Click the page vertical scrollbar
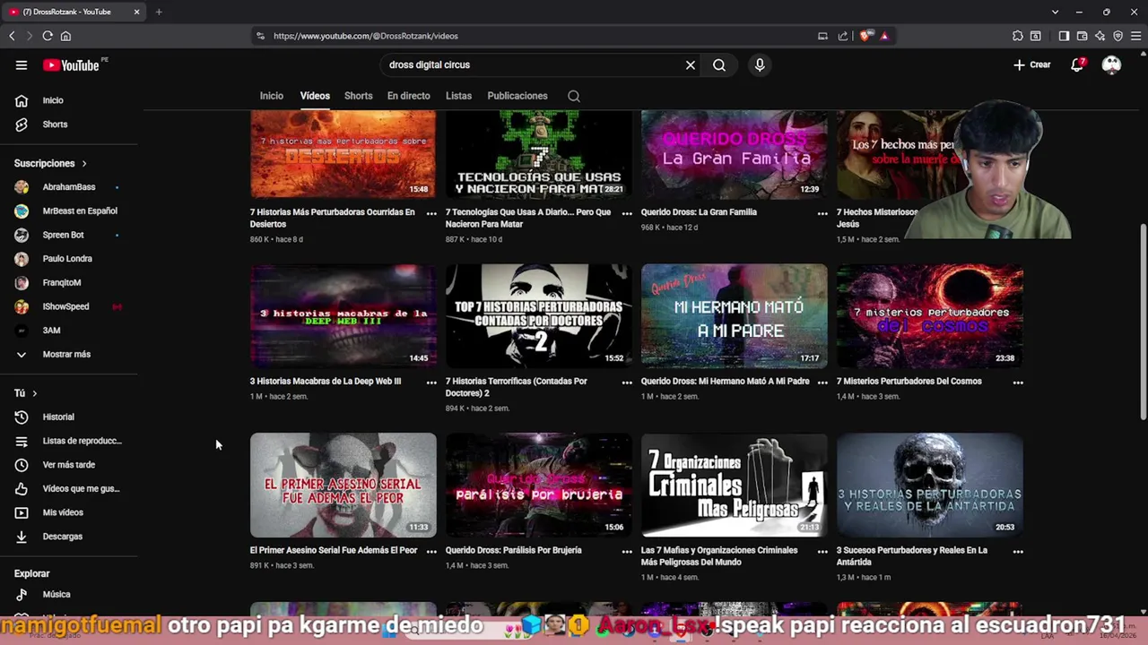This screenshot has width=1148, height=645. 1143,321
